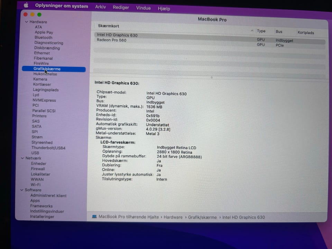Select Thunderbolt/USB4 in the sidebar

(x=48, y=148)
